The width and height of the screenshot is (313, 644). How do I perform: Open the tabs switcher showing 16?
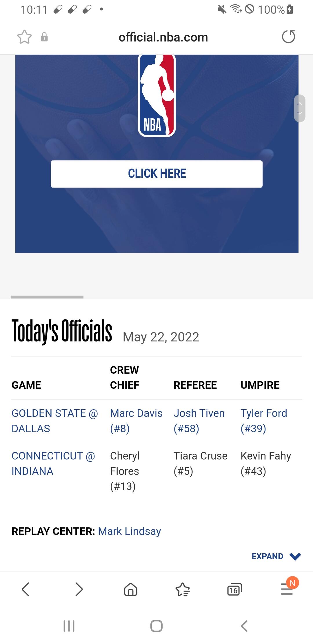point(234,589)
